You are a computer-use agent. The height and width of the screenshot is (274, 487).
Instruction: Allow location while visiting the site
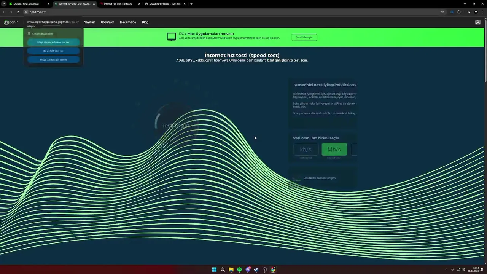53,42
